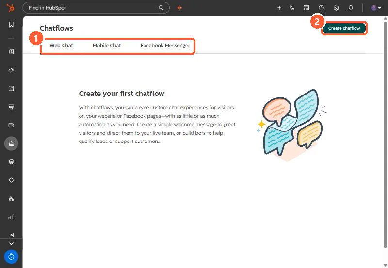Switch to the Facebook Messenger tab
The width and height of the screenshot is (388, 268).
[x=165, y=46]
